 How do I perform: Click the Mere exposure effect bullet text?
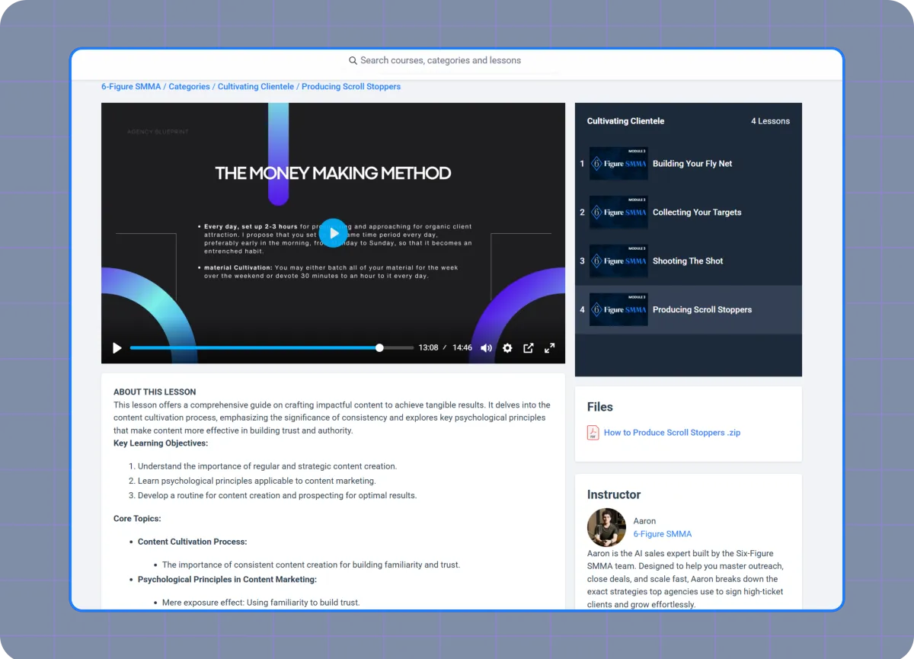point(260,603)
